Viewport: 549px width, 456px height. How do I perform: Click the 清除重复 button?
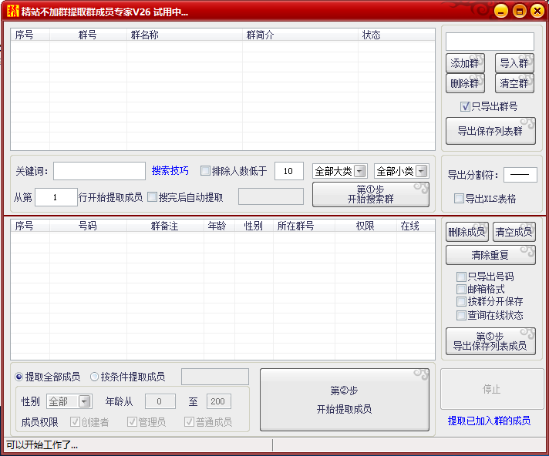click(x=490, y=255)
